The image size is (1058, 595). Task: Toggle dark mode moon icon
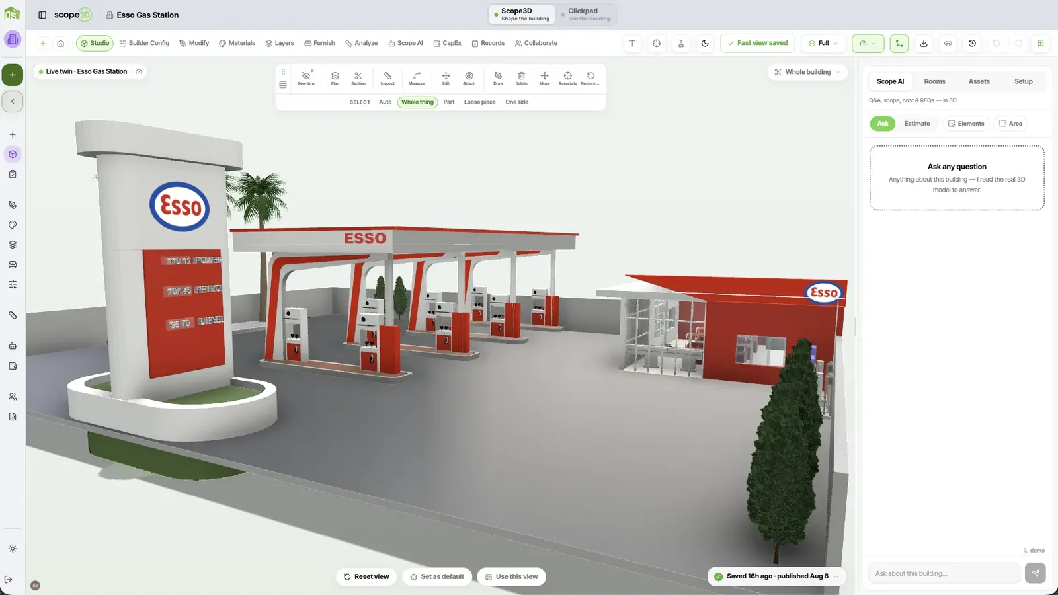pyautogui.click(x=705, y=43)
